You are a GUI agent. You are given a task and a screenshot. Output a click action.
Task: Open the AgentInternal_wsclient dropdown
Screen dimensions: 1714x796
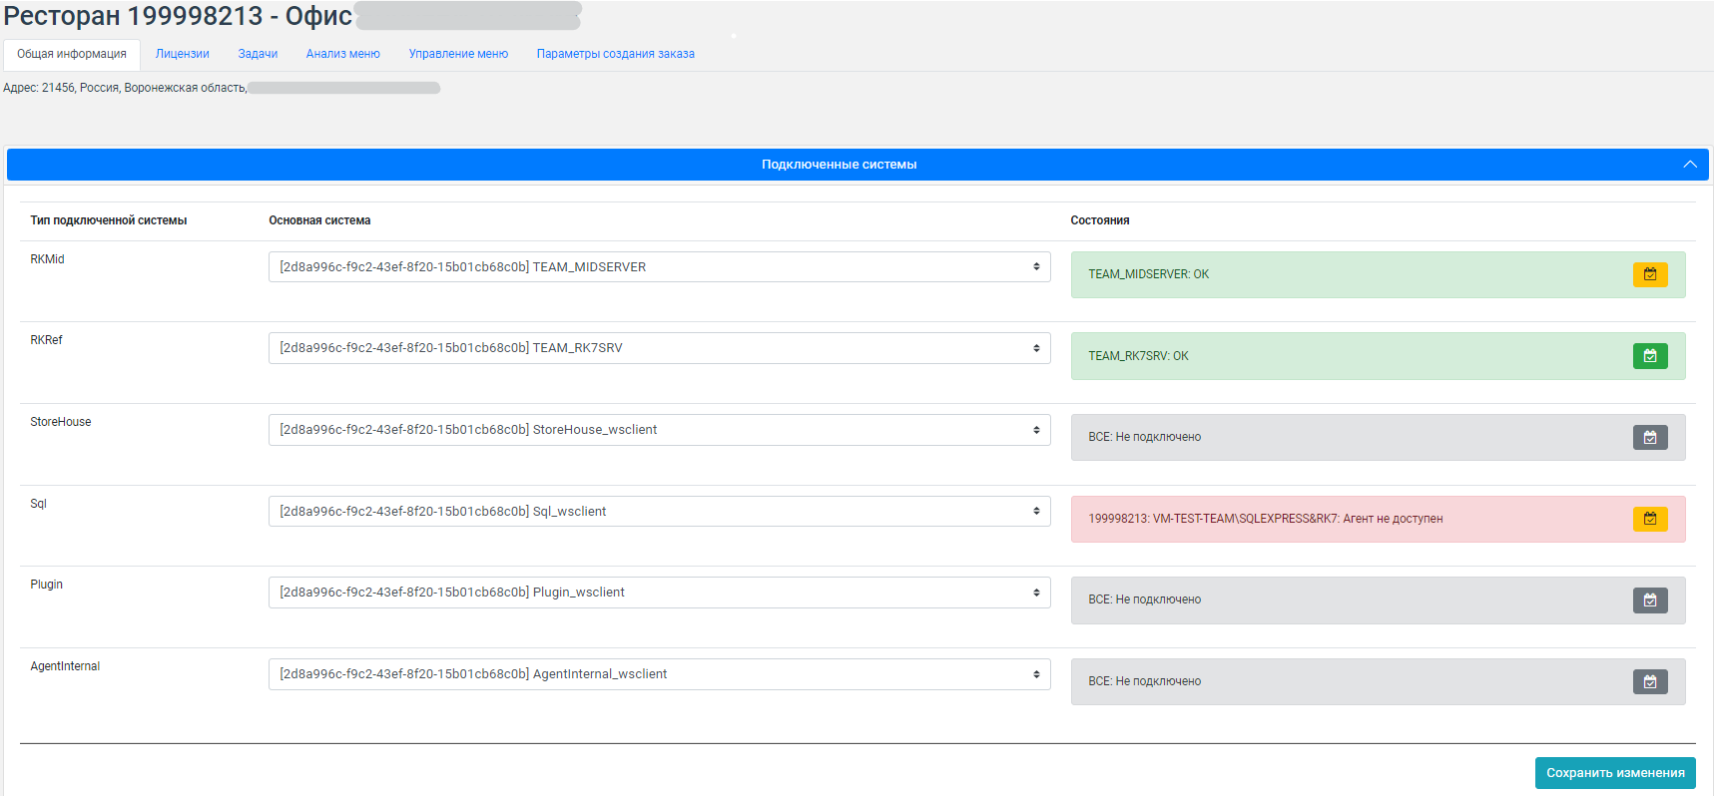[659, 674]
